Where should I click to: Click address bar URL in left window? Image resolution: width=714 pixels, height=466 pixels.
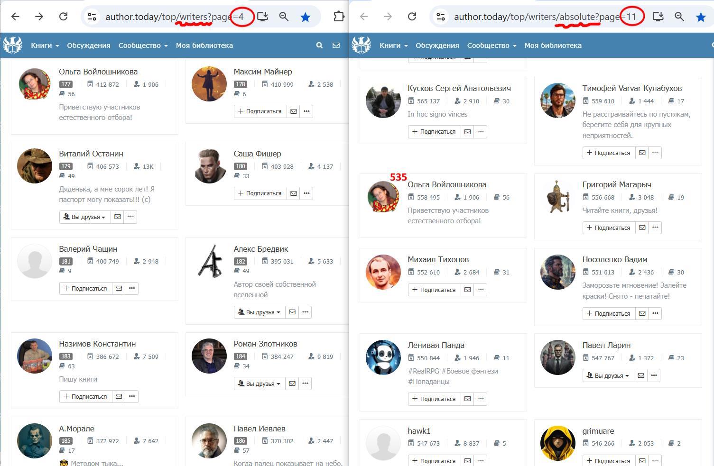tap(175, 17)
